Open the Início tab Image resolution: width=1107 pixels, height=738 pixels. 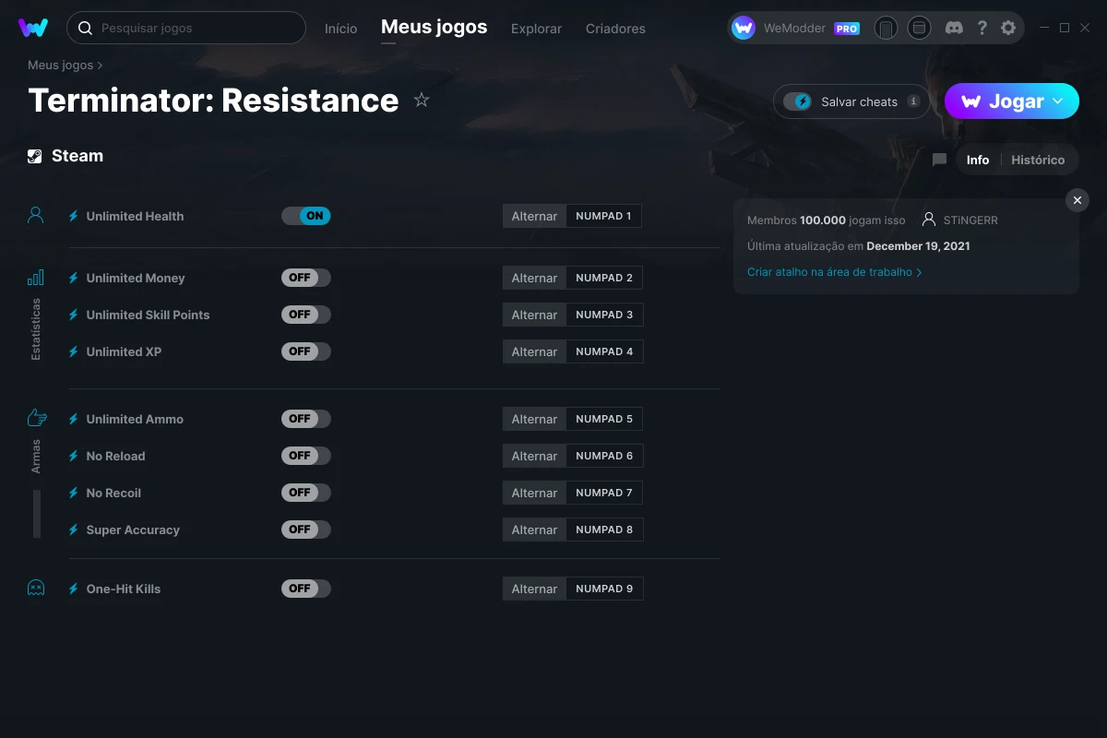pos(340,29)
